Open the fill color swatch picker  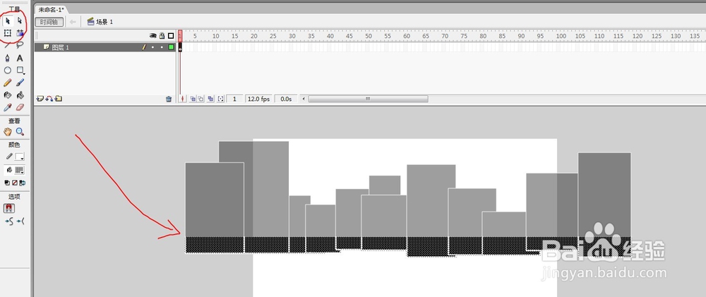tap(19, 170)
